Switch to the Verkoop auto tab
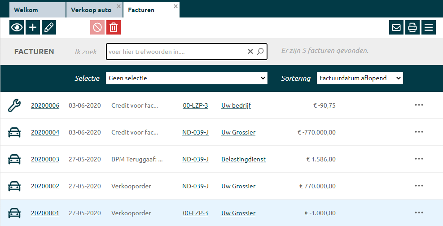Screen dimensions: 443x226 (x=91, y=10)
